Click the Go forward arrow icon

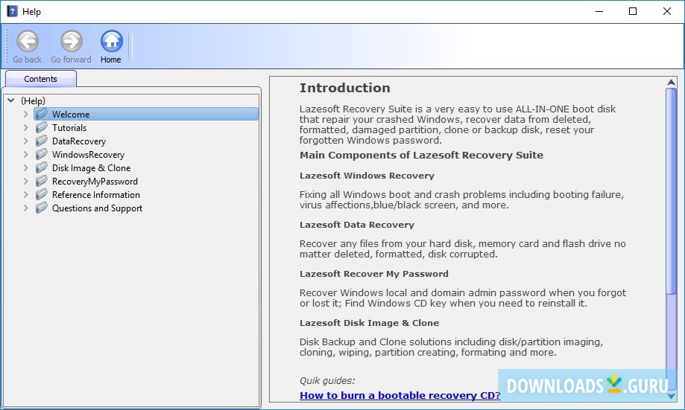(x=72, y=42)
